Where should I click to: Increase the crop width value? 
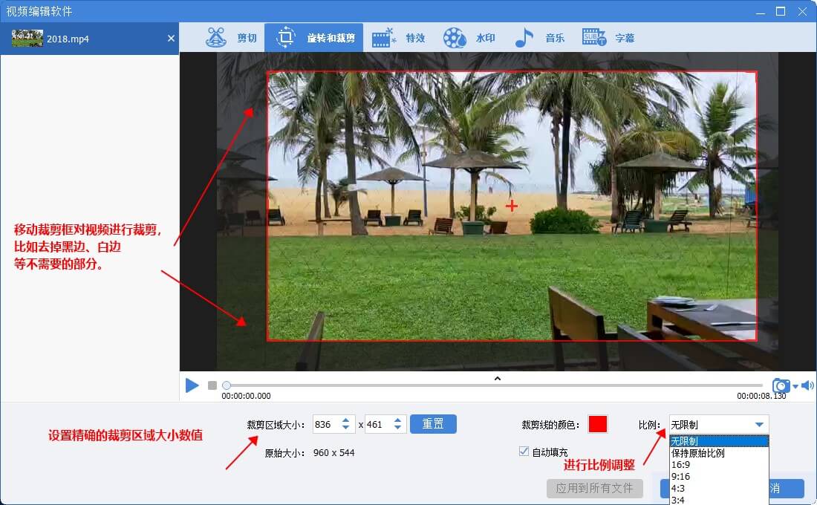coord(345,420)
